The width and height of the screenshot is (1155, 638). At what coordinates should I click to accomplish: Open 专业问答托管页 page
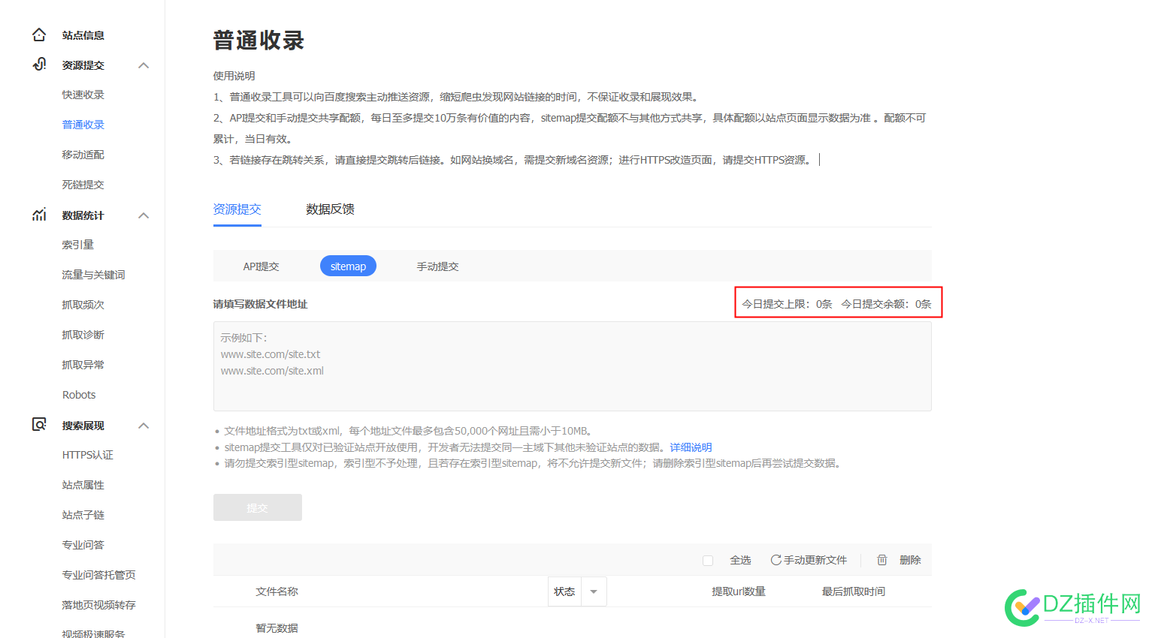coord(98,575)
